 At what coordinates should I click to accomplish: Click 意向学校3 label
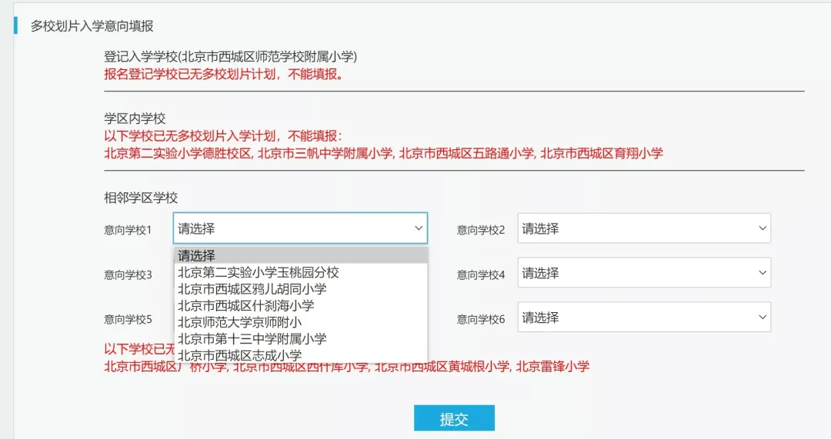pyautogui.click(x=128, y=274)
